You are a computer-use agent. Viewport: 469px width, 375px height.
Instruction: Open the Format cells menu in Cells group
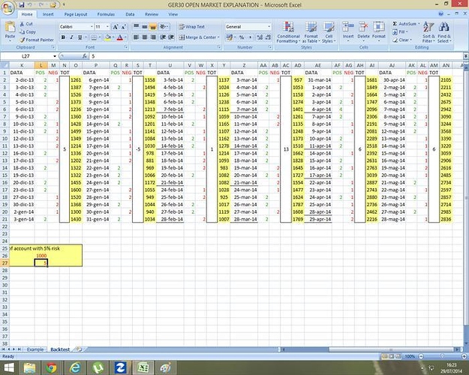(x=379, y=31)
